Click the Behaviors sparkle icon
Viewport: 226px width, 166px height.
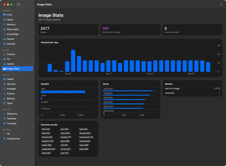coord(5,114)
